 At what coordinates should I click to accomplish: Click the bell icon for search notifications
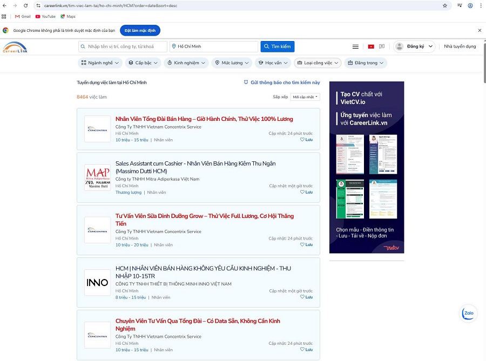coord(246,81)
